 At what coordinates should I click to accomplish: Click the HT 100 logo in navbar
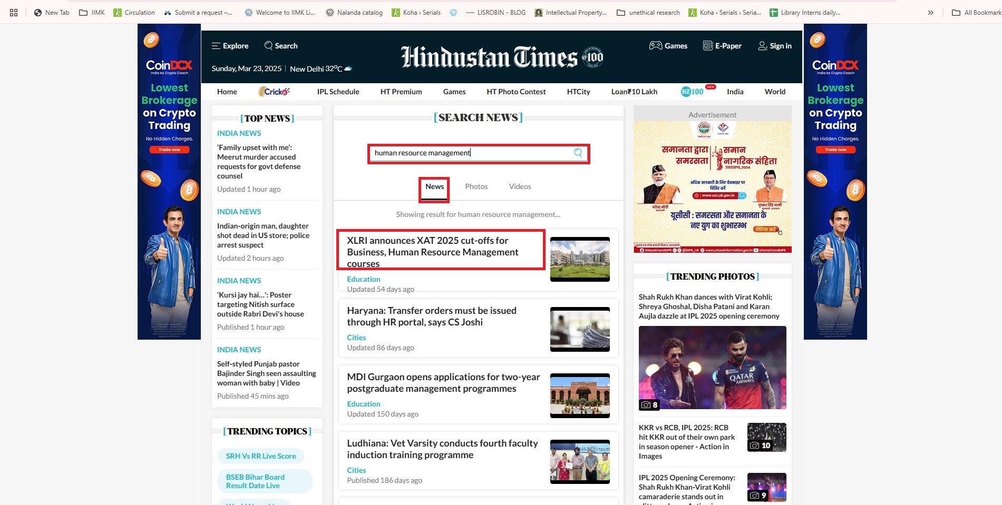tap(692, 92)
